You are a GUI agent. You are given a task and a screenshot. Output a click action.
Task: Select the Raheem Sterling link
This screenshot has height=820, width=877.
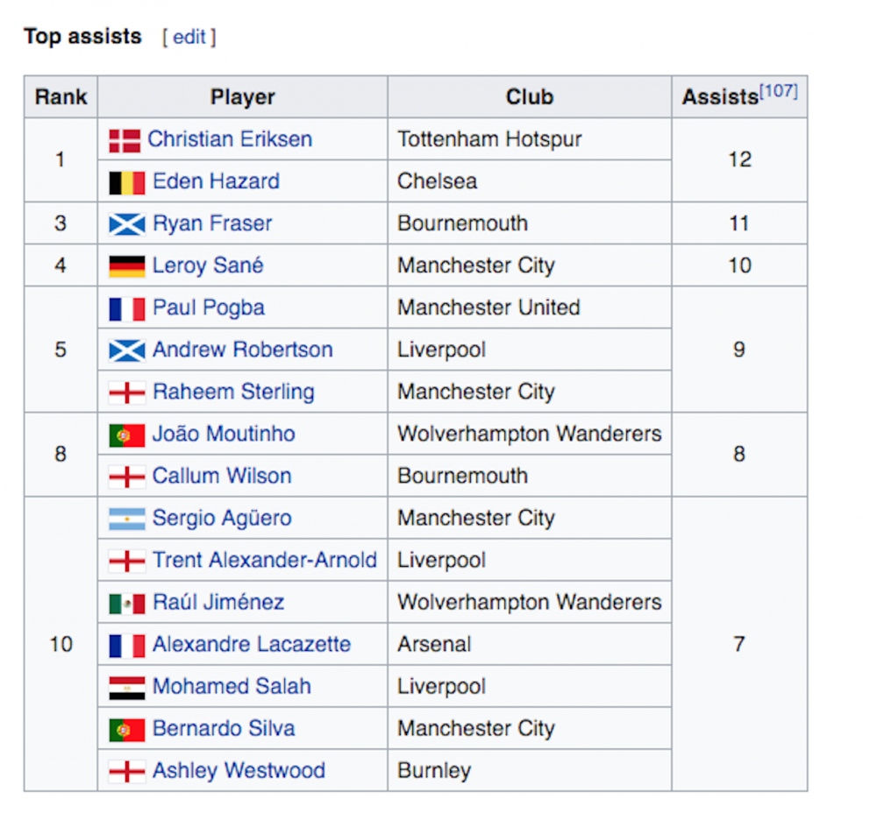coord(233,392)
